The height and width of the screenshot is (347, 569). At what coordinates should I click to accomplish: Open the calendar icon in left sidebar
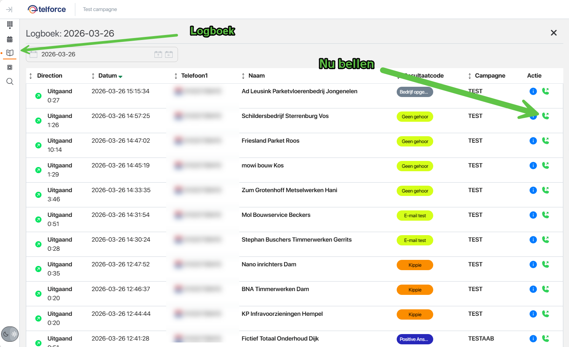point(10,39)
